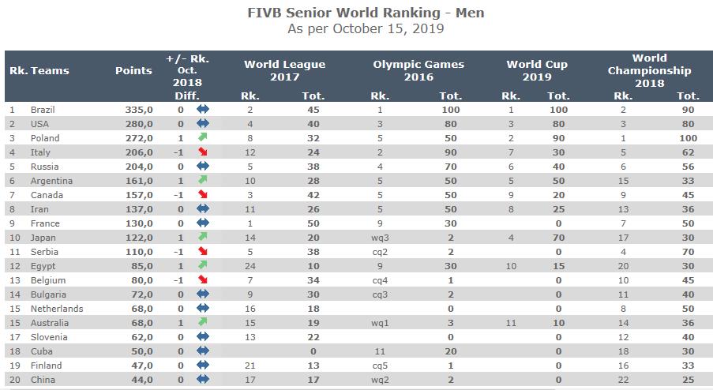Click the Points column header
The image size is (713, 390).
[x=133, y=70]
